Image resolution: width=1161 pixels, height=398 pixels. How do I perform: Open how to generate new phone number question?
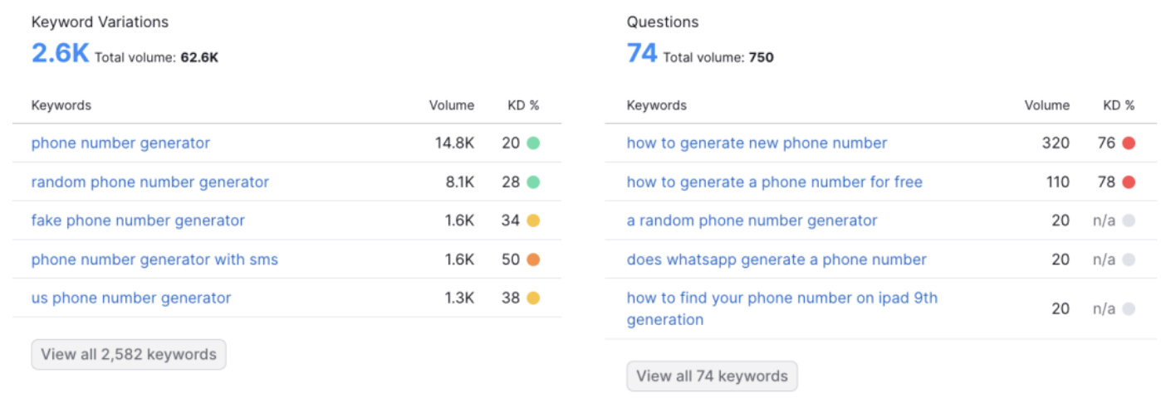757,143
